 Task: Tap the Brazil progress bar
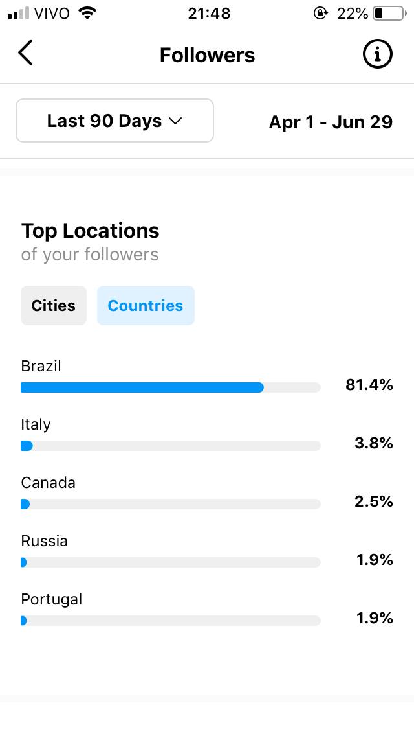point(170,387)
